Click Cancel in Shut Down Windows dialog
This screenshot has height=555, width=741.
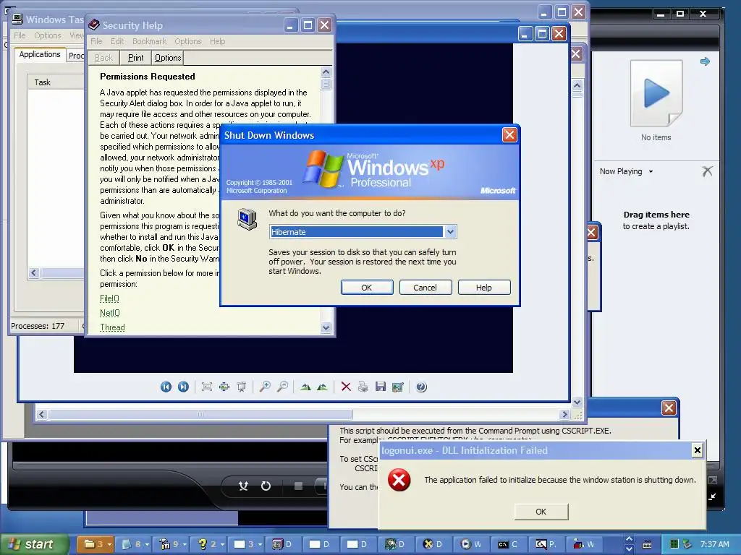point(425,288)
